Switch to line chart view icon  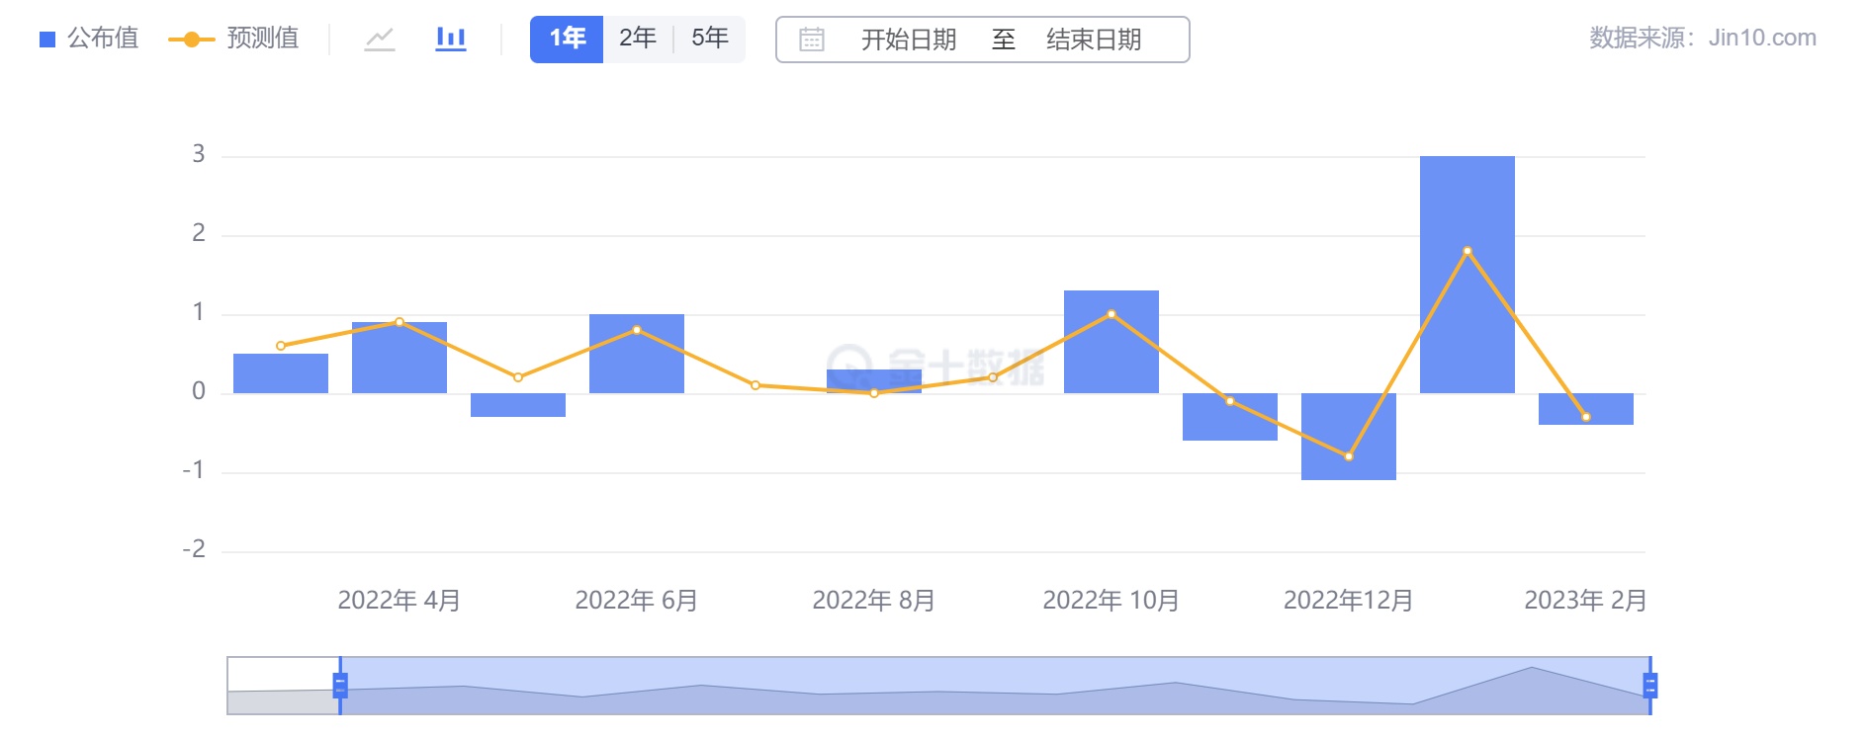point(380,40)
